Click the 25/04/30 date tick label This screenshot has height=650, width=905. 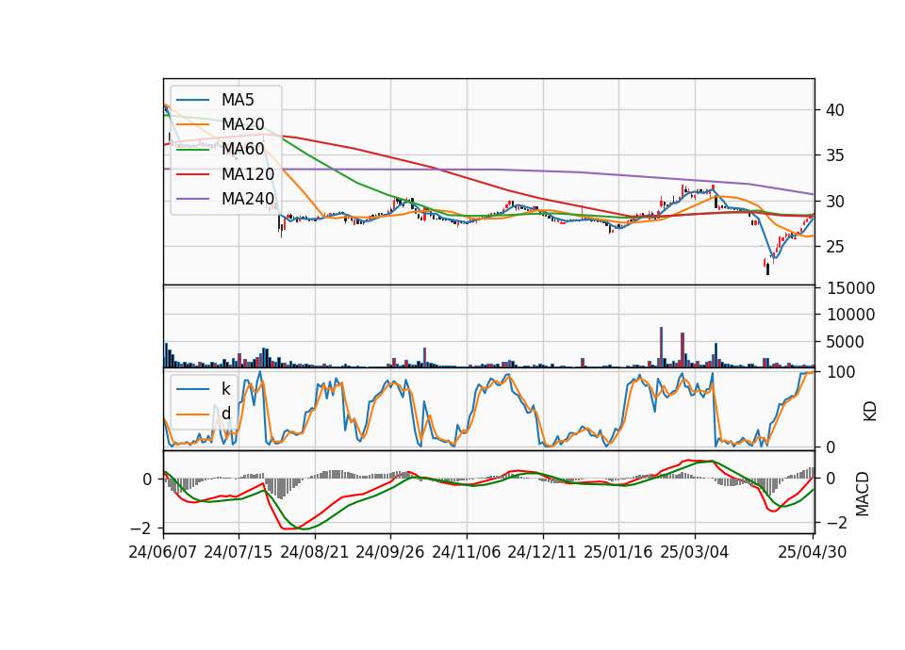point(813,553)
